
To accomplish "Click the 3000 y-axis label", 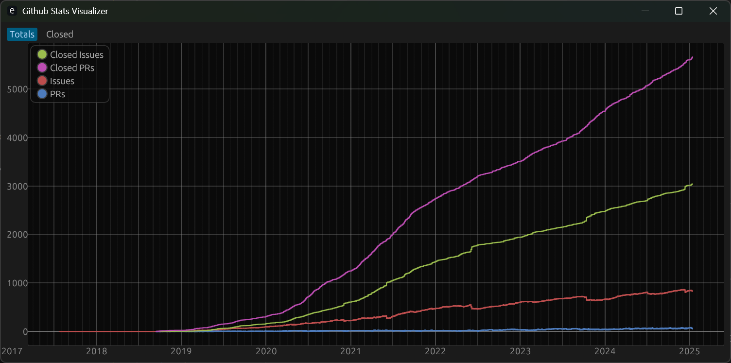I will [x=17, y=186].
